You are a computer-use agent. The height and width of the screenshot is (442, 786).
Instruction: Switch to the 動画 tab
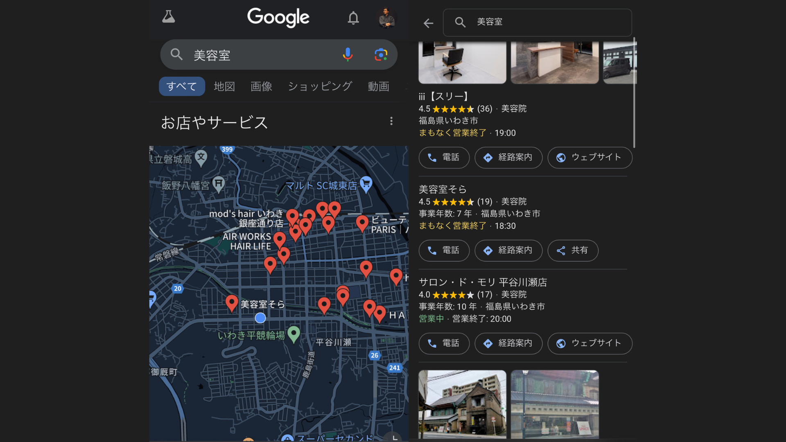click(x=378, y=86)
